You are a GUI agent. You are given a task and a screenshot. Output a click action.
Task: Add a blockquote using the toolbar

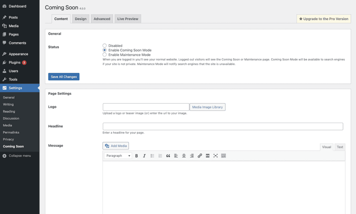168,156
